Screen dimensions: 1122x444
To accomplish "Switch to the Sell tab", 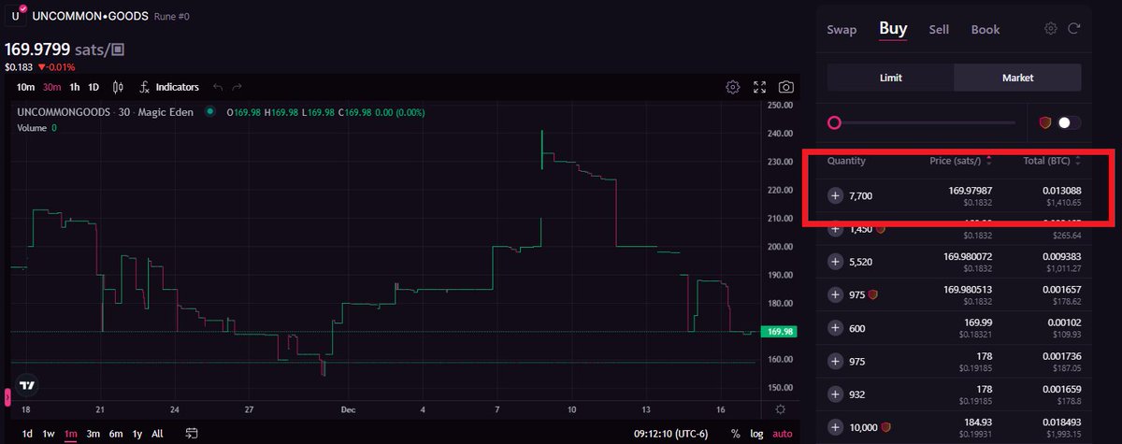I will (939, 29).
